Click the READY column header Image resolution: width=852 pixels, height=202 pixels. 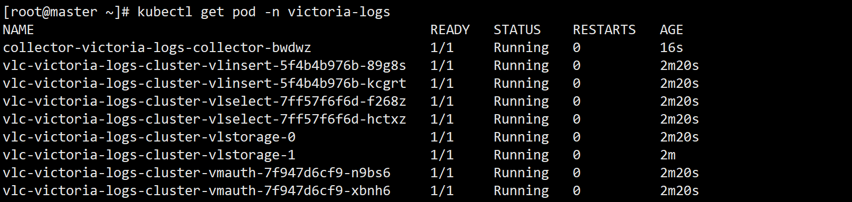[x=450, y=30]
